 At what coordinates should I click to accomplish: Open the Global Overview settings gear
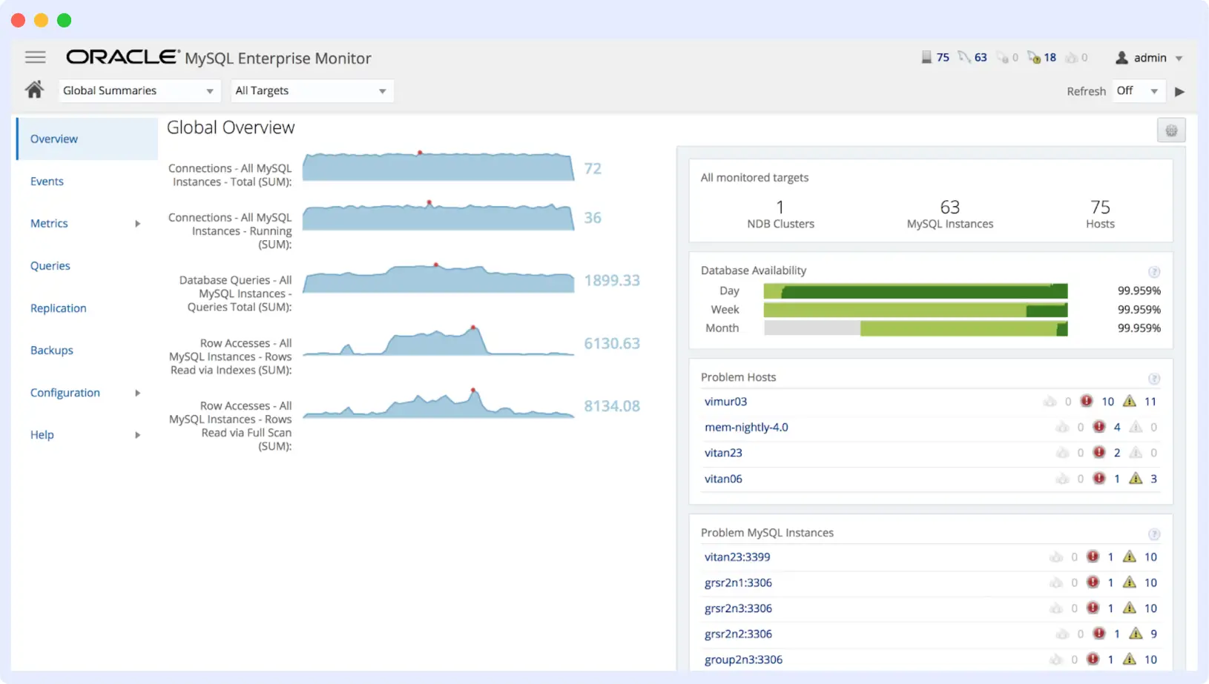pyautogui.click(x=1170, y=130)
